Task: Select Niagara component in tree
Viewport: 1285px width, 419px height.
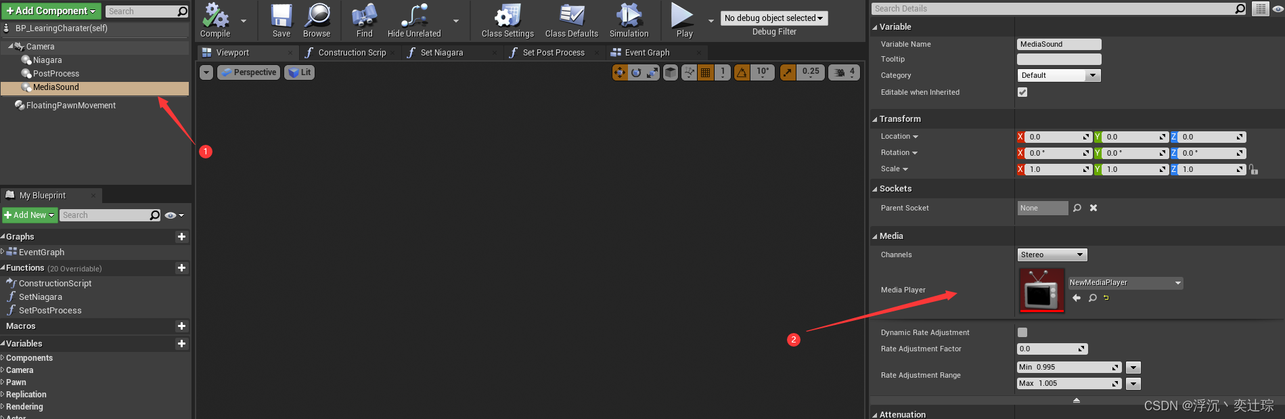Action: [x=47, y=60]
